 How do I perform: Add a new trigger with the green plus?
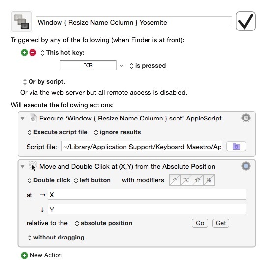coord(24,52)
